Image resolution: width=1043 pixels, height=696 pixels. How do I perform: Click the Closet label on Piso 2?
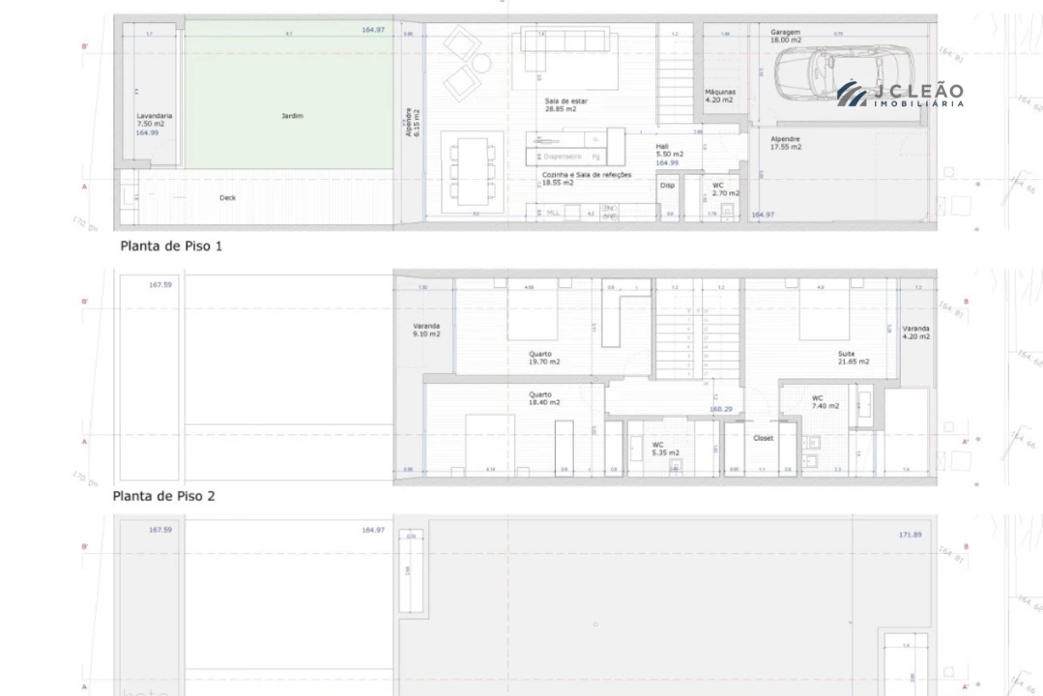763,438
